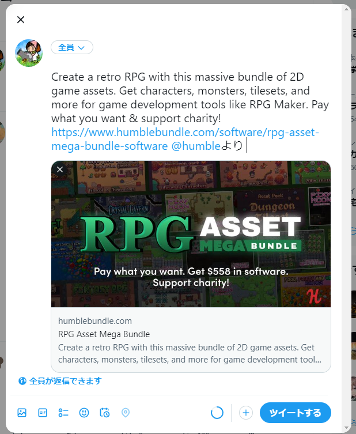
Task: Open the profile avatar picture
Action: pyautogui.click(x=29, y=53)
